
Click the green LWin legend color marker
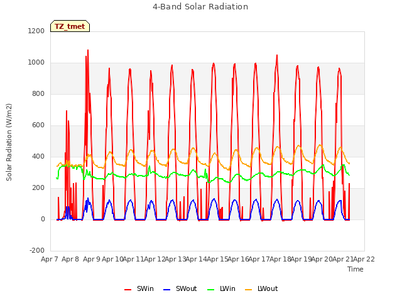[211, 290]
